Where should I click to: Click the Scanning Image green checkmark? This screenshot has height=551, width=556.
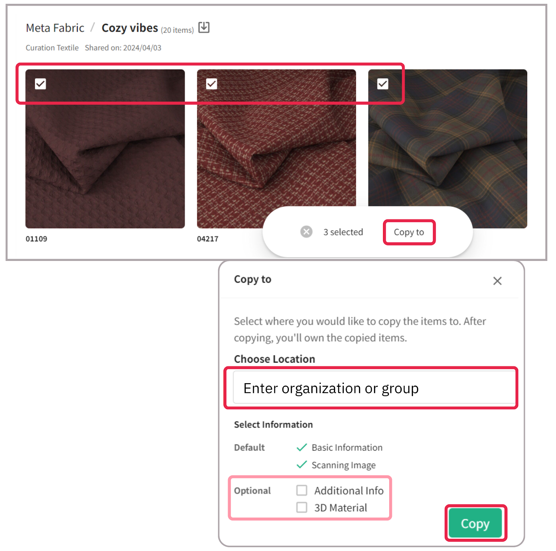[302, 464]
